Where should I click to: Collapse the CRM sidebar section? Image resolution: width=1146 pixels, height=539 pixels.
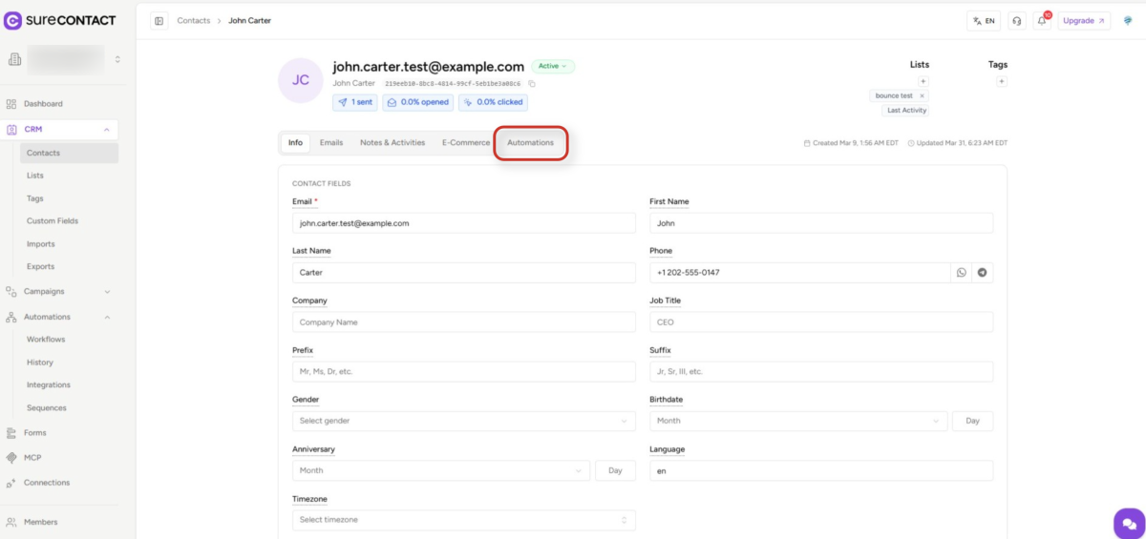106,129
